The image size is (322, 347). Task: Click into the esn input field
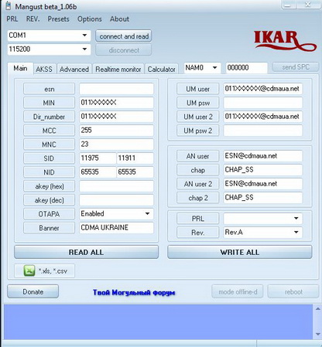pos(116,89)
